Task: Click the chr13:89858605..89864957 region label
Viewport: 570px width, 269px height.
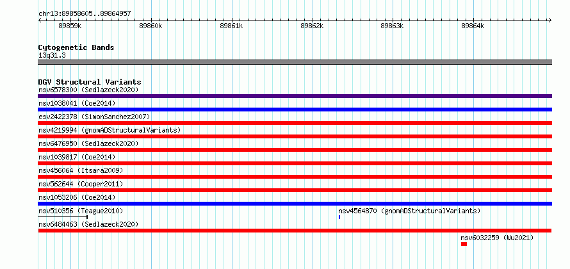Action: click(x=85, y=14)
